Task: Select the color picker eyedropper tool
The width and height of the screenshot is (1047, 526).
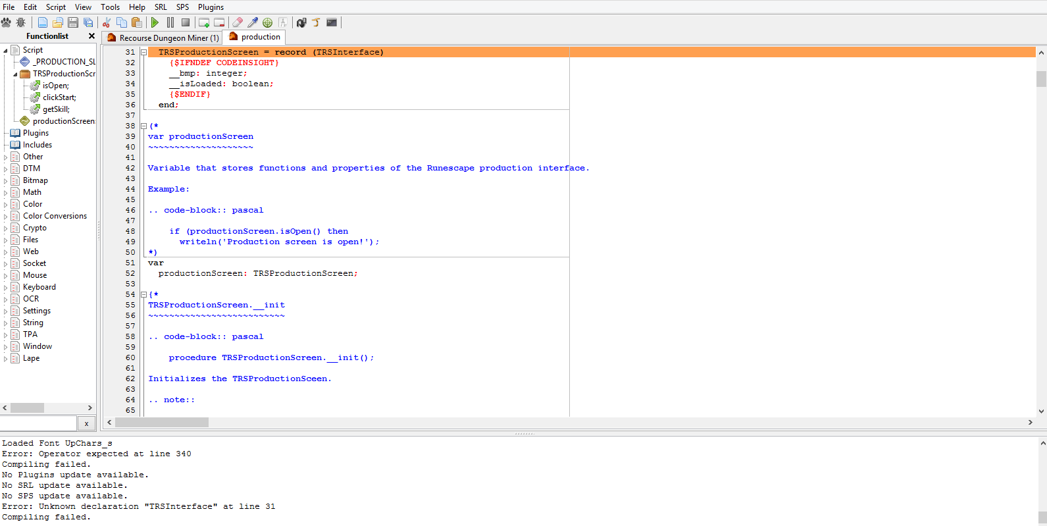Action: [x=253, y=22]
